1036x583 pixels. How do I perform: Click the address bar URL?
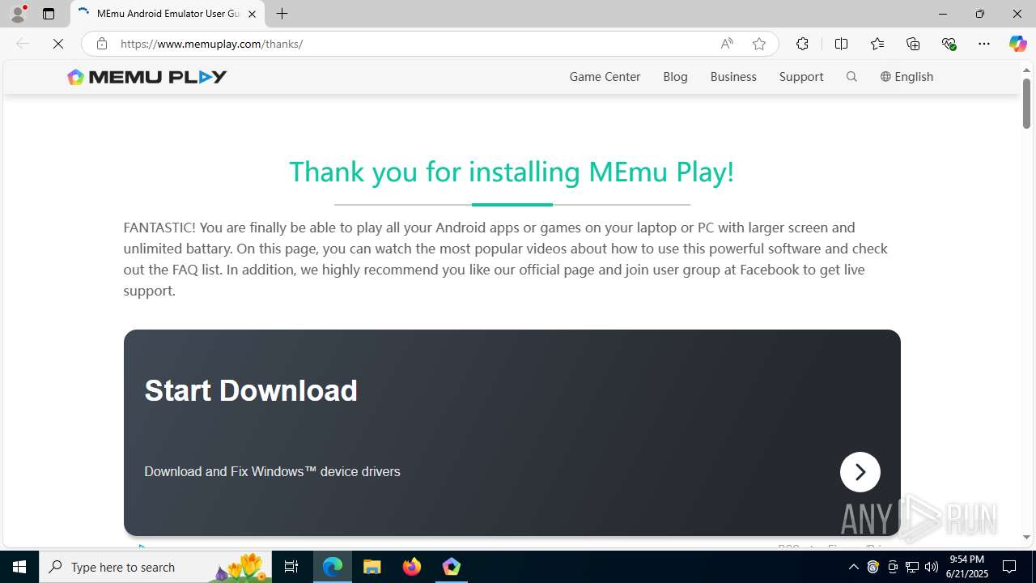pyautogui.click(x=211, y=44)
